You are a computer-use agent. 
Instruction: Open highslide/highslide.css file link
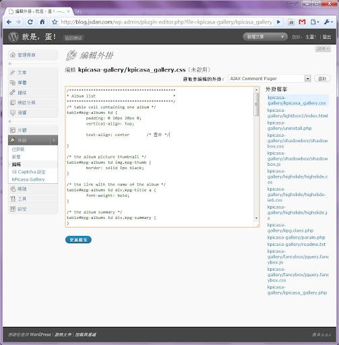(298, 177)
